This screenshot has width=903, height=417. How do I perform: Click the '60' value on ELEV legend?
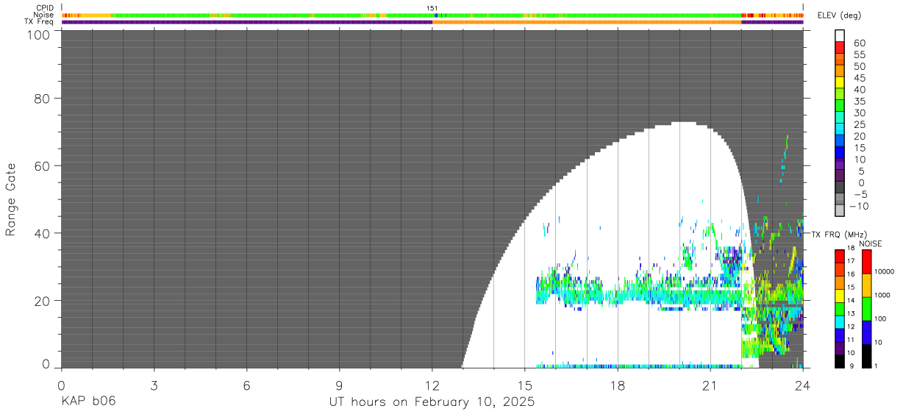[x=858, y=43]
